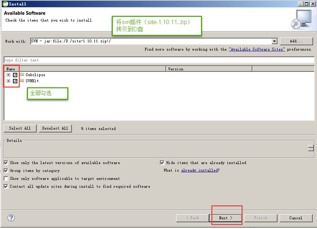Click Select All button
Screen dimensions: 317x229
point(20,128)
